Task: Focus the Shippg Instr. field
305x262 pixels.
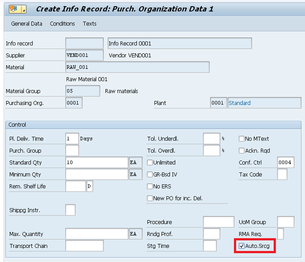Action: [71, 210]
